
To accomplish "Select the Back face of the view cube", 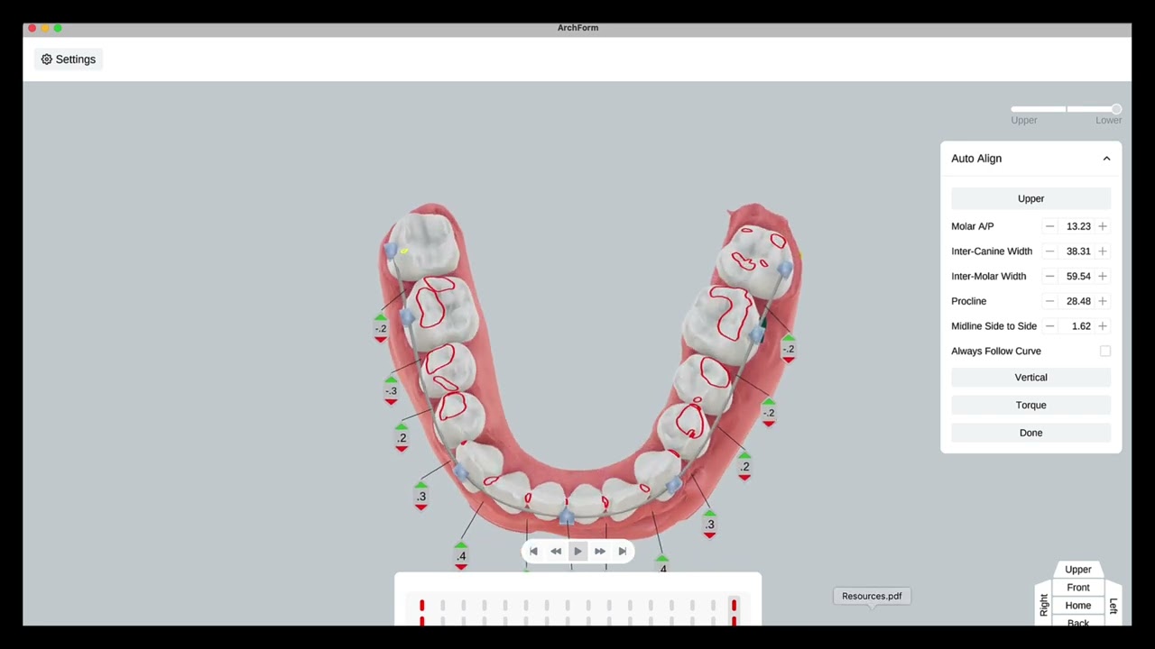I will coord(1077,621).
